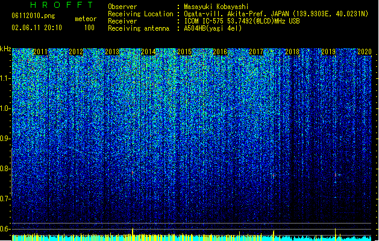The width and height of the screenshot is (379, 241).
Task: Click the 1.0 frequency axis tick
Action: (5, 108)
